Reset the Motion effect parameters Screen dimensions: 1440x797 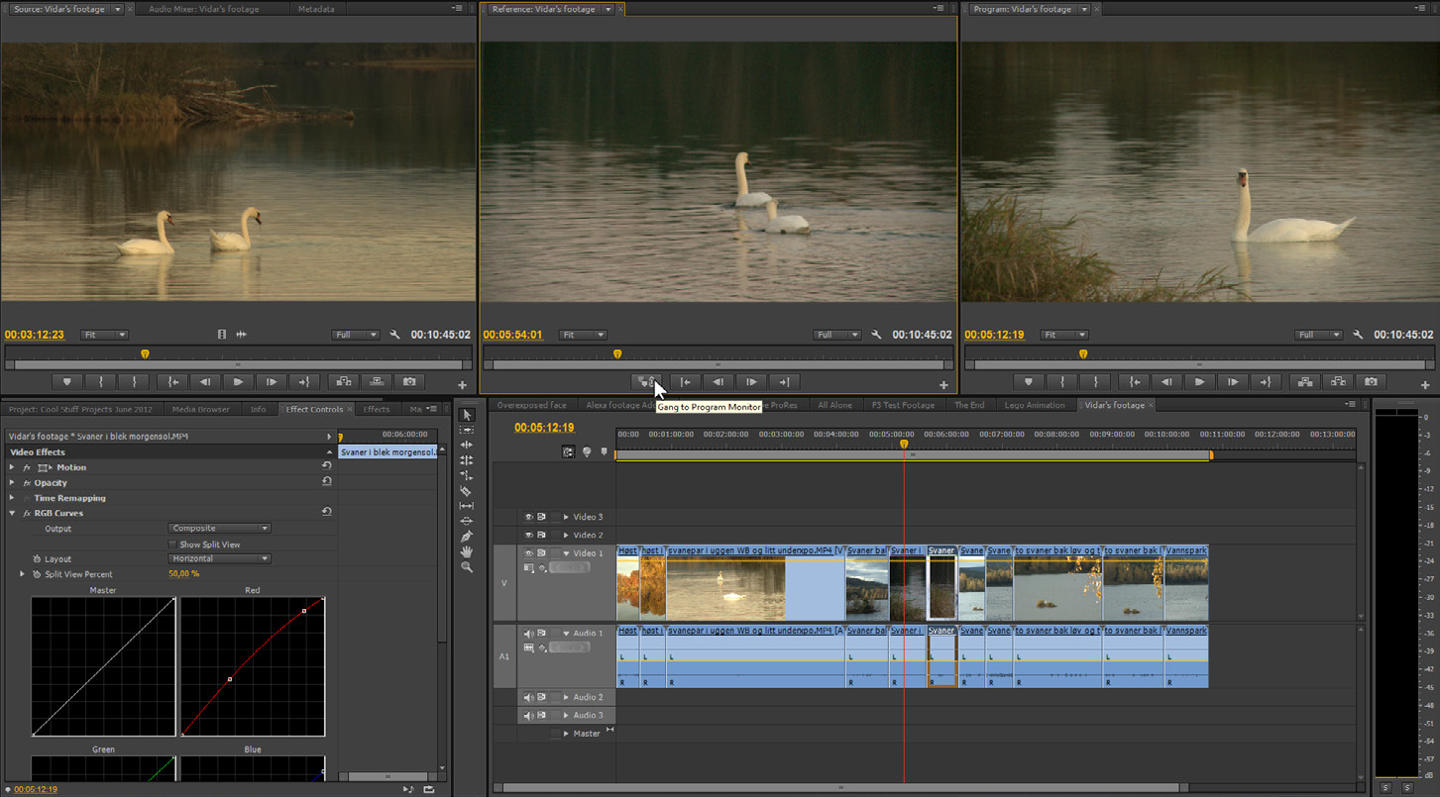pos(326,466)
